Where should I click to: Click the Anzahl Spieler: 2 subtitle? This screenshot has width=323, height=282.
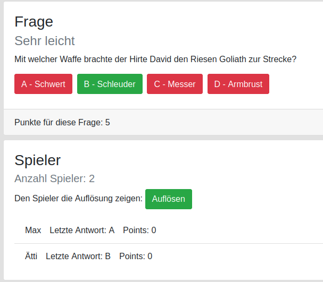[54, 178]
